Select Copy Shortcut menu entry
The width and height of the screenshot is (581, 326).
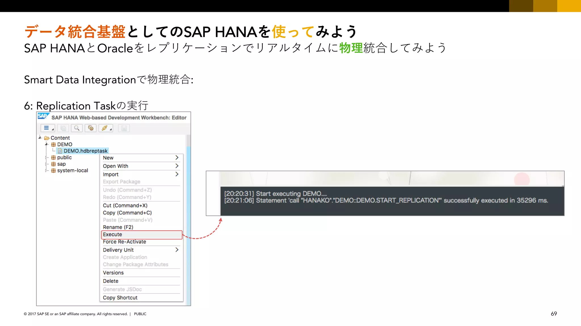click(x=141, y=298)
